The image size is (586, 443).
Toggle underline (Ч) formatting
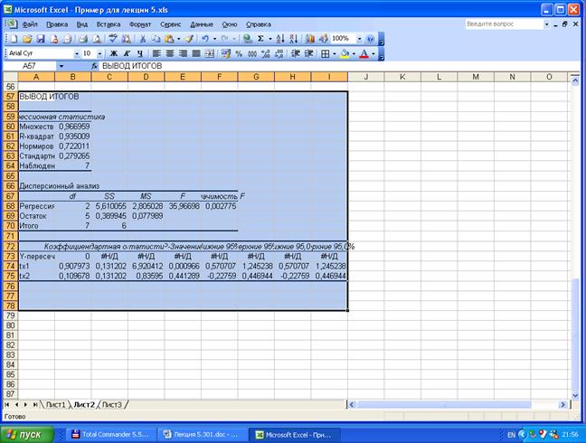(x=140, y=53)
